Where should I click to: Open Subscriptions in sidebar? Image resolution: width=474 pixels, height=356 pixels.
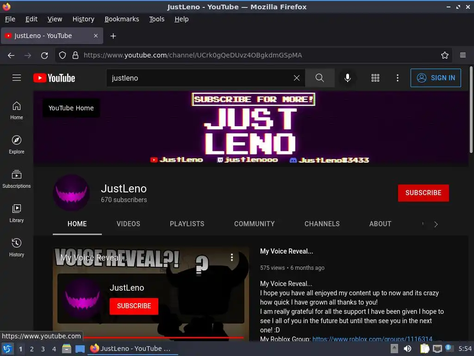point(17,179)
